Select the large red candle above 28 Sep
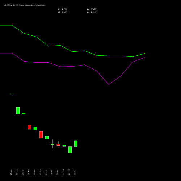The image size is (181, 181). pos(41,135)
